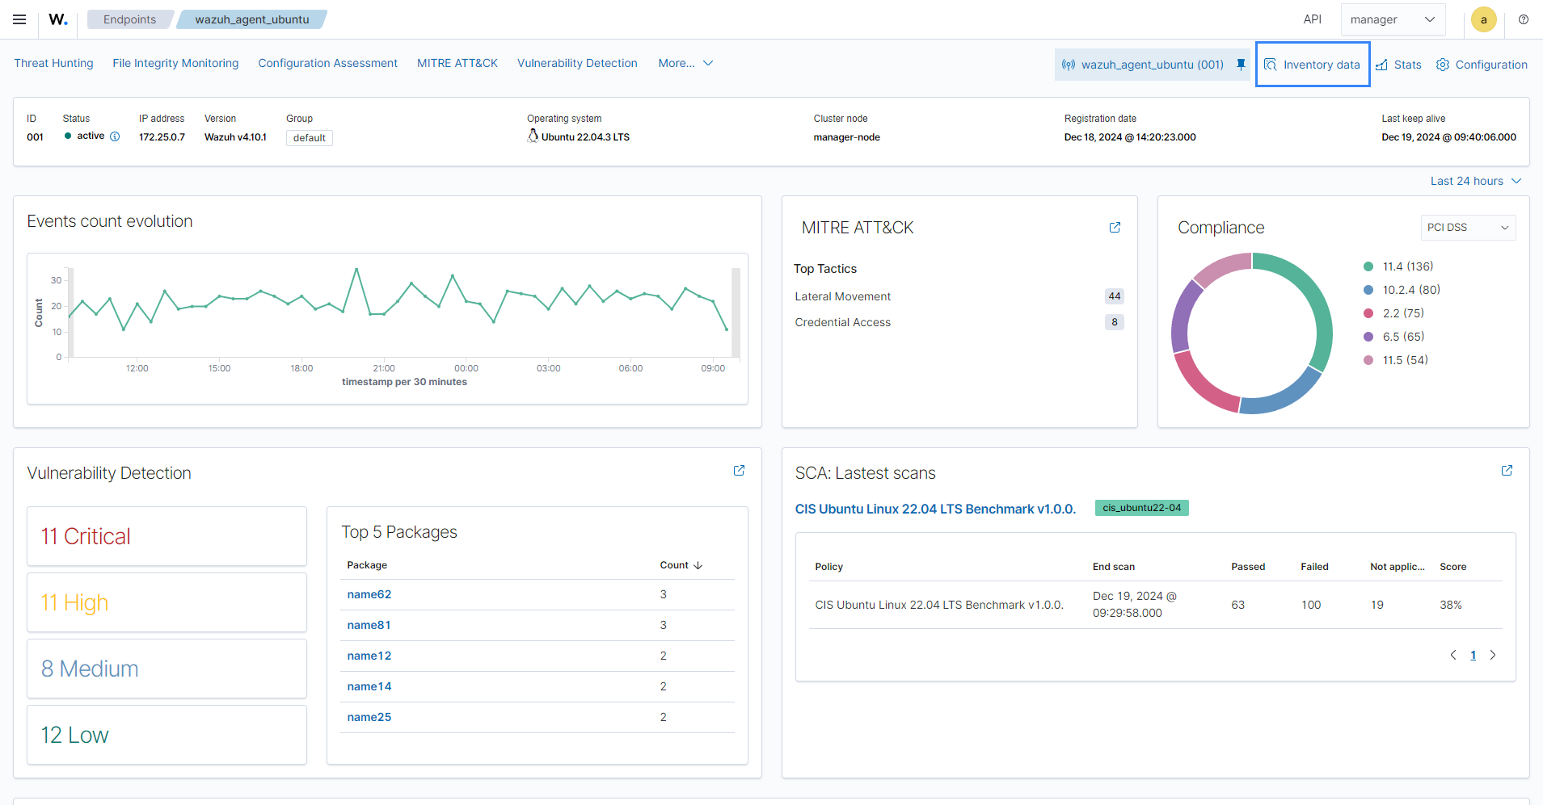Open Configuration Assessment tab

point(327,63)
